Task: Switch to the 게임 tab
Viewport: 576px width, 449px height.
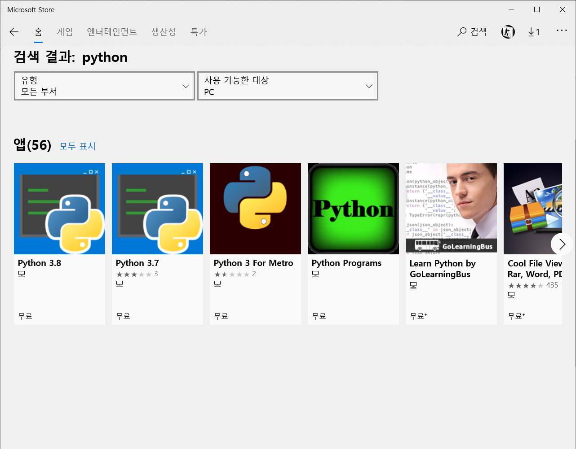Action: pyautogui.click(x=65, y=32)
